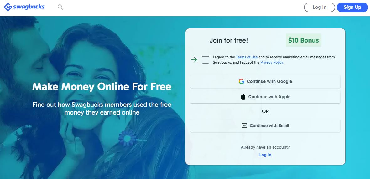Click the Log In button in header
The image size is (370, 179).
pos(320,7)
